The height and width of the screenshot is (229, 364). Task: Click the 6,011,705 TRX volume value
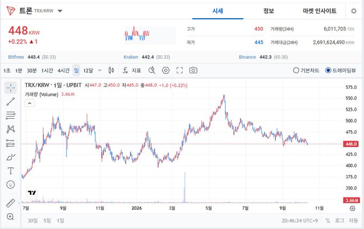[x=339, y=29]
